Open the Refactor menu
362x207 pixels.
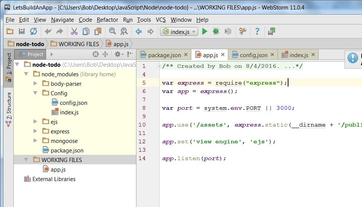tap(107, 20)
